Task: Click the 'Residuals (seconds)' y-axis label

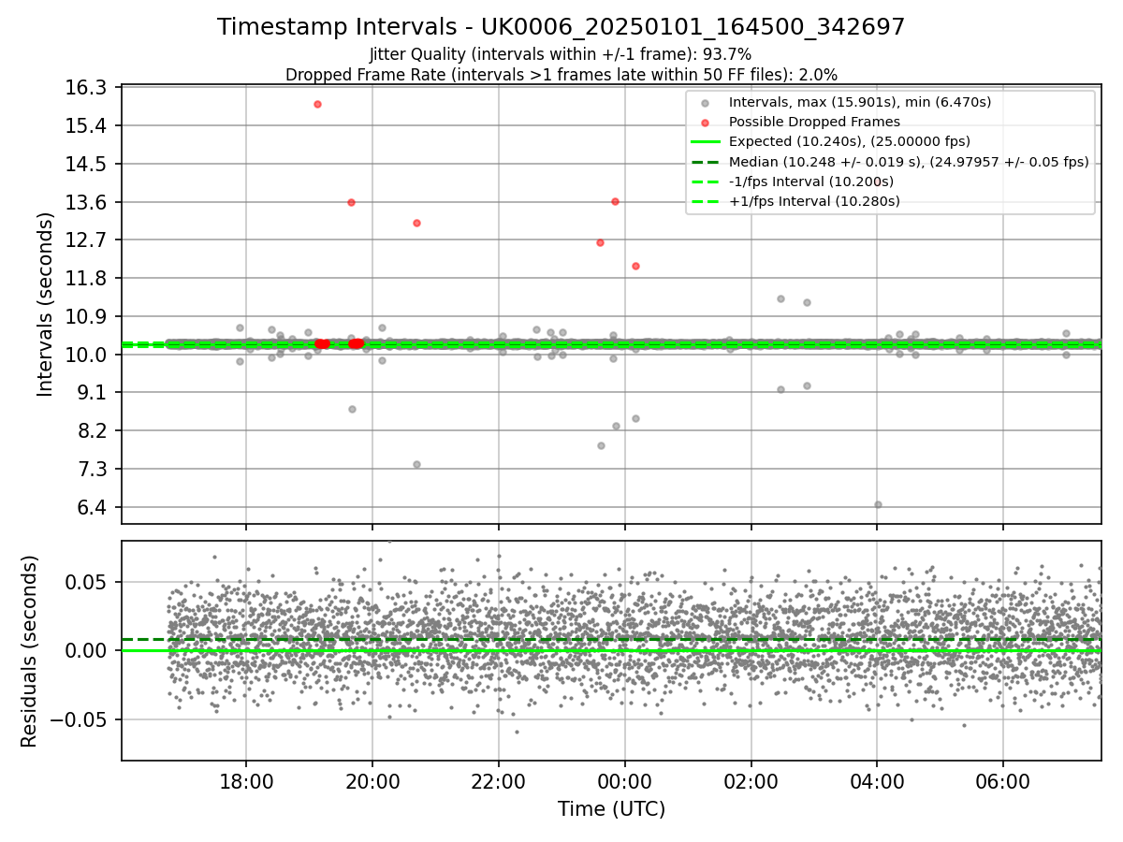Action: click(29, 651)
